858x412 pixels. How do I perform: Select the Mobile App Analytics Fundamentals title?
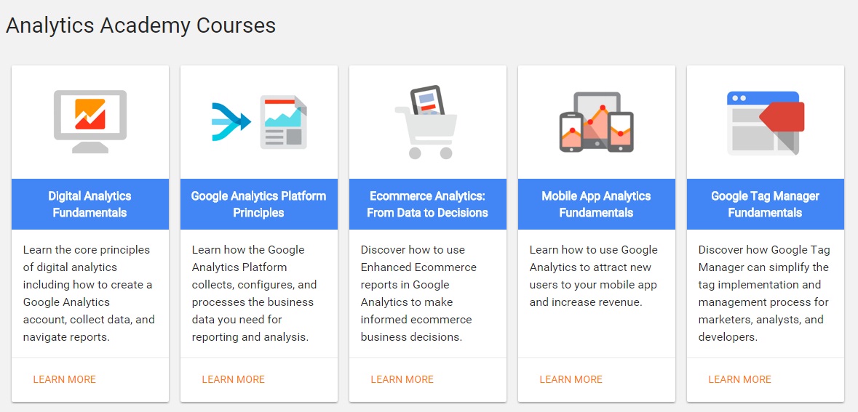coord(597,203)
